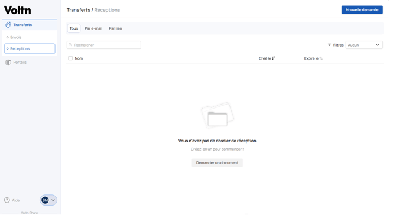
Task: Open the Portails menu item
Action: 20,63
